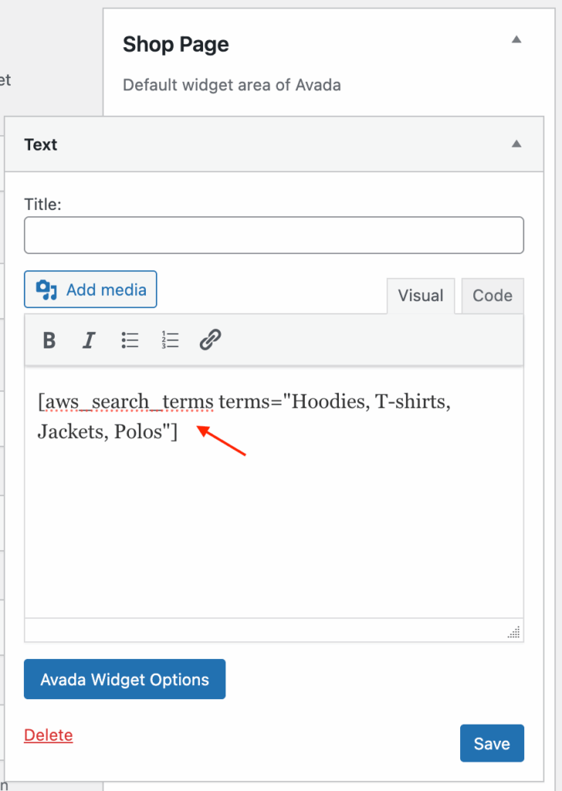562x791 pixels.
Task: Delete the Text widget
Action: pyautogui.click(x=48, y=735)
